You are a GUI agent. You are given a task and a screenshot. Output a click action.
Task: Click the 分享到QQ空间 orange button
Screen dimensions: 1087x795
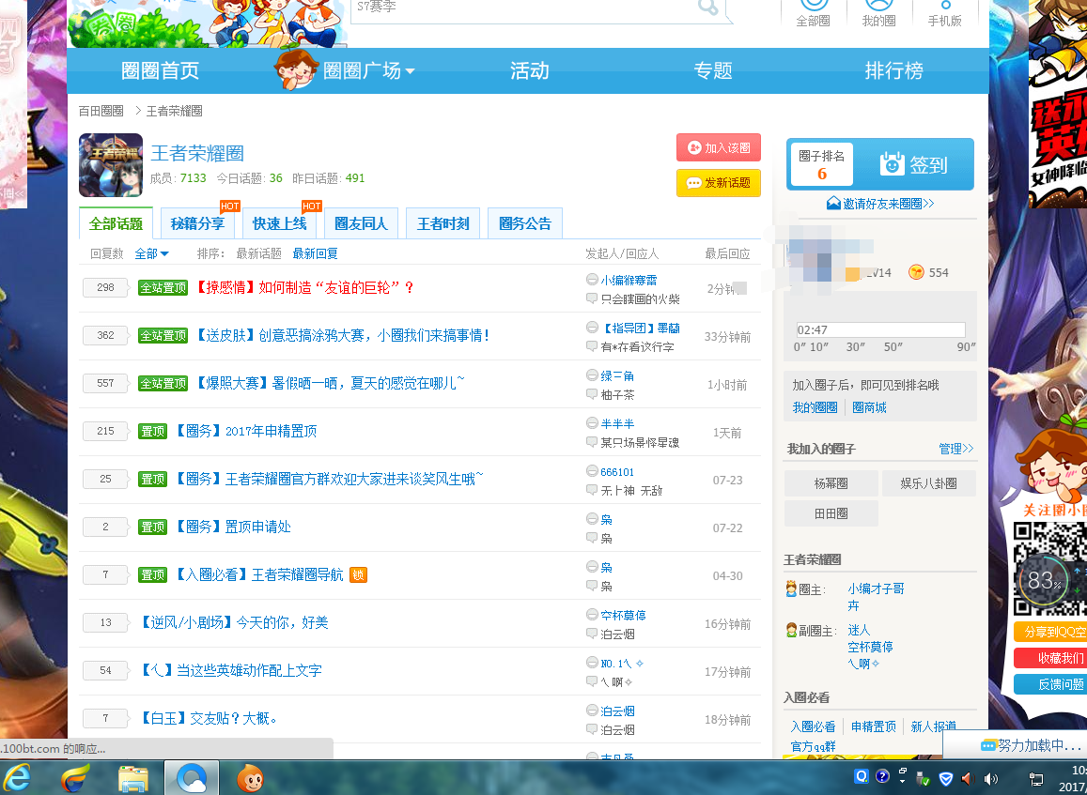tap(1050, 633)
